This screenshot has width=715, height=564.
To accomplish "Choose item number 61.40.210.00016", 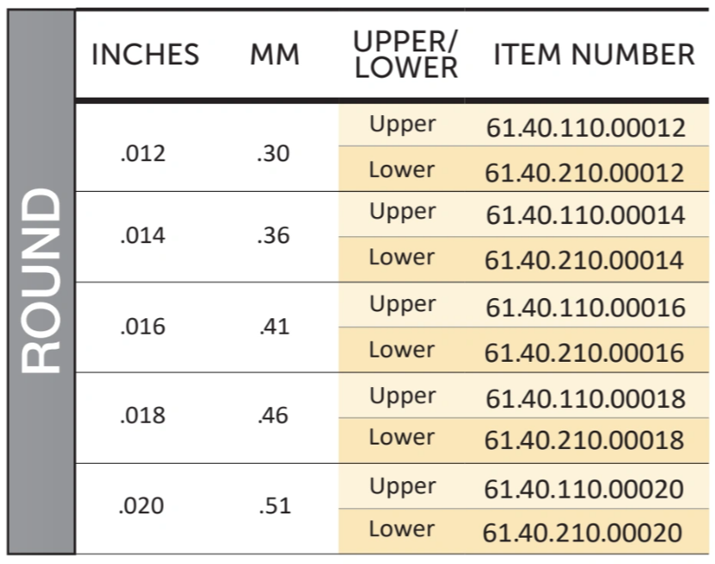I will [x=584, y=352].
